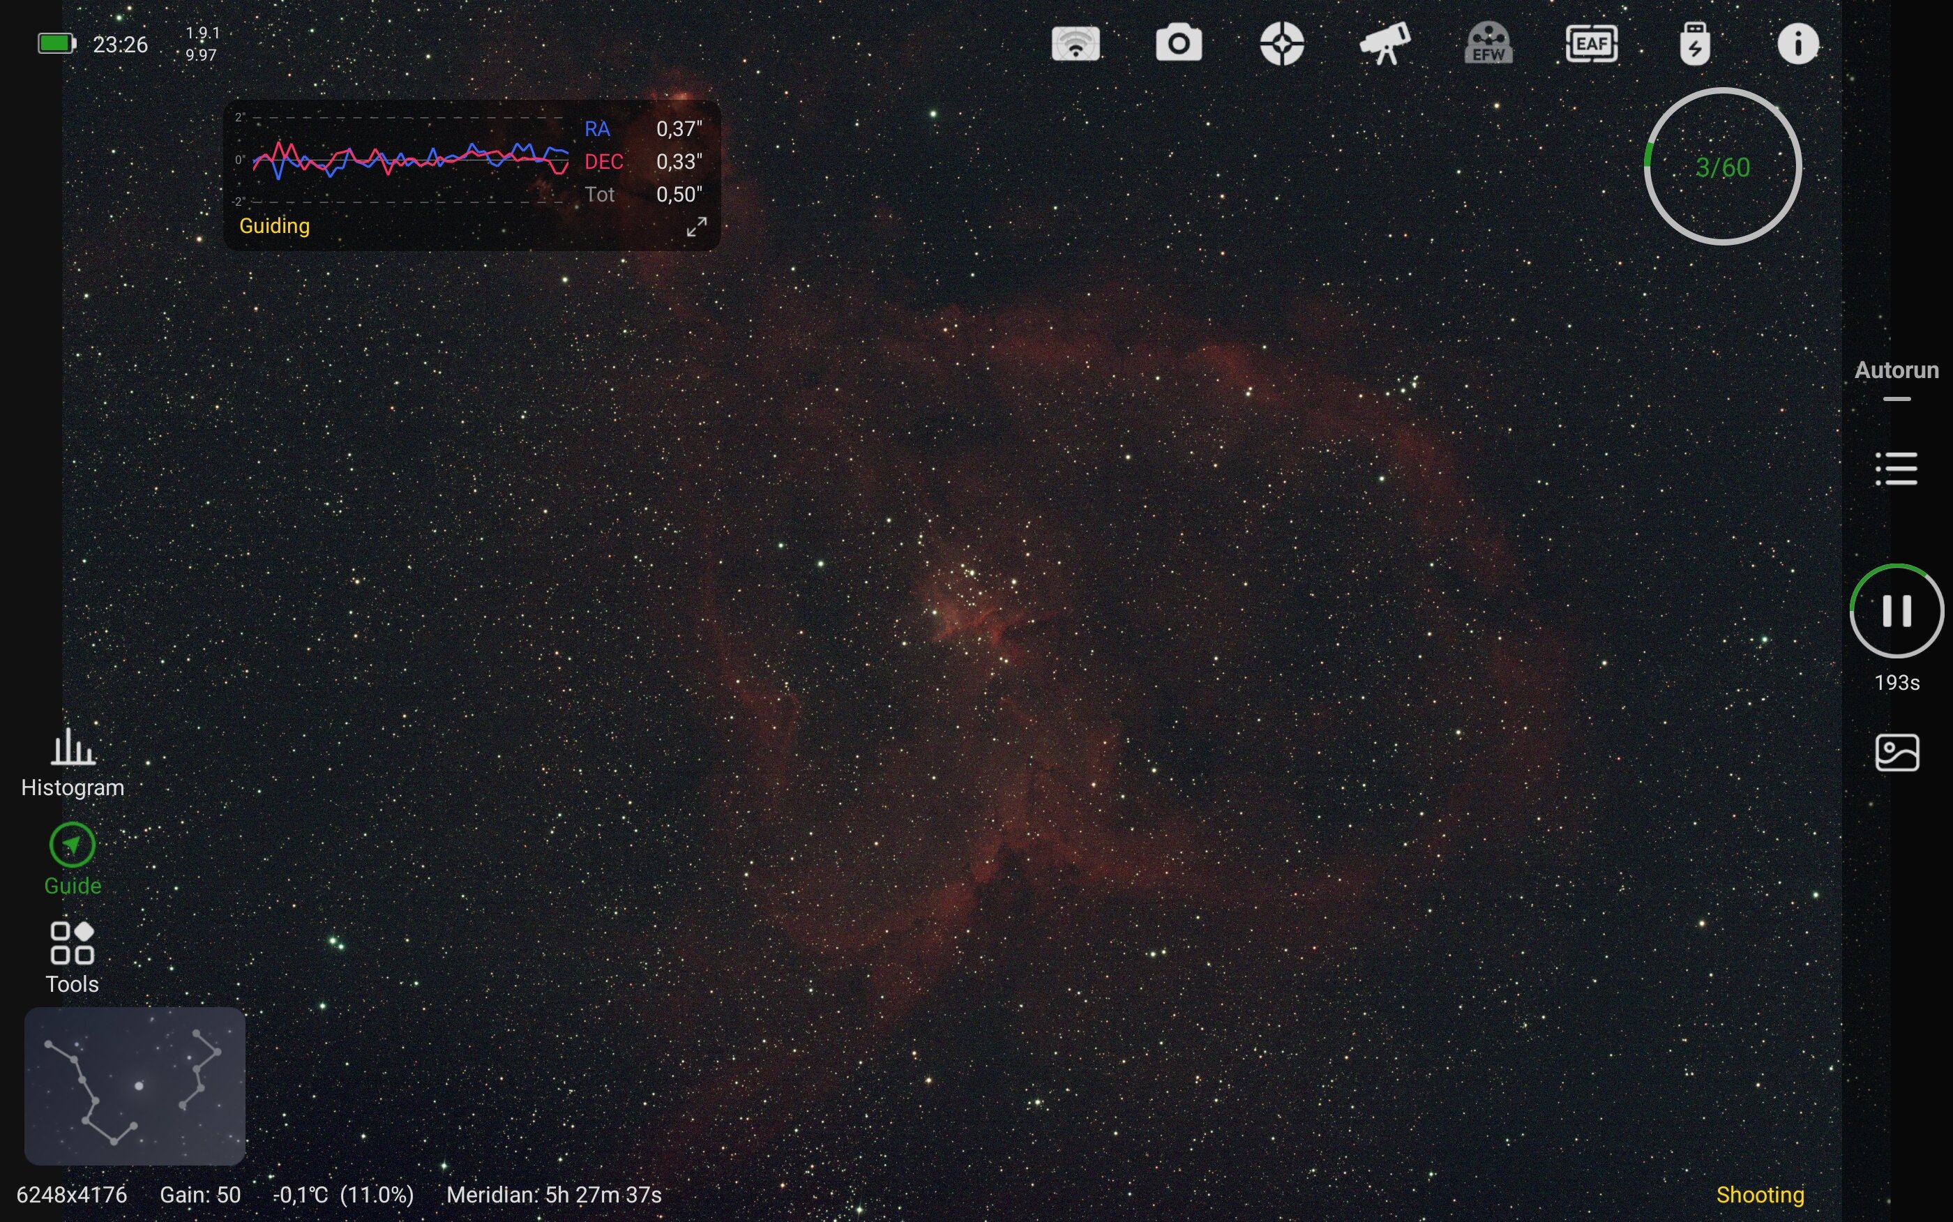Open the WiFi settings icon

(x=1076, y=44)
